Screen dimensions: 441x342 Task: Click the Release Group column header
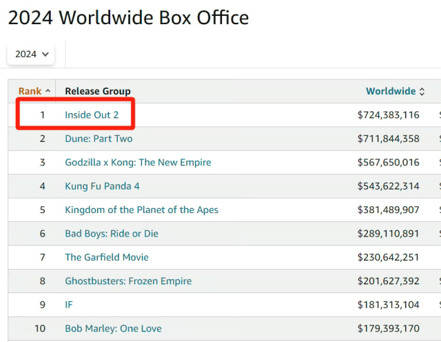(97, 91)
